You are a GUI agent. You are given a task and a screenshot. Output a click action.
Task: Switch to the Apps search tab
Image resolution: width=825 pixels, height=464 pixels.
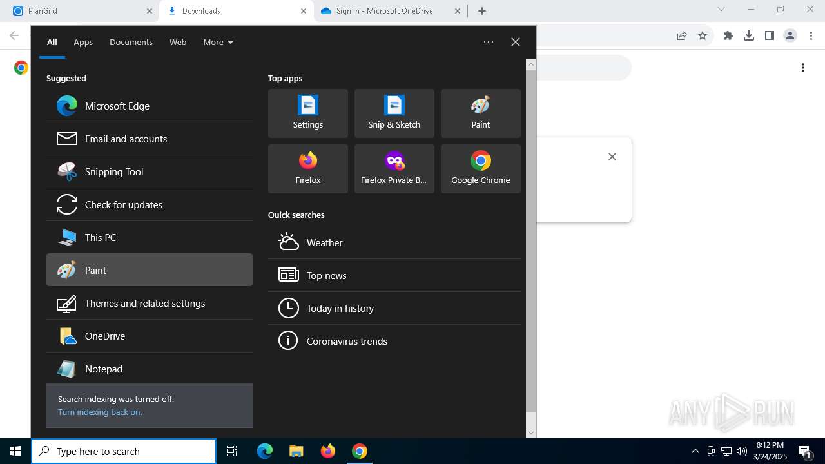point(83,43)
